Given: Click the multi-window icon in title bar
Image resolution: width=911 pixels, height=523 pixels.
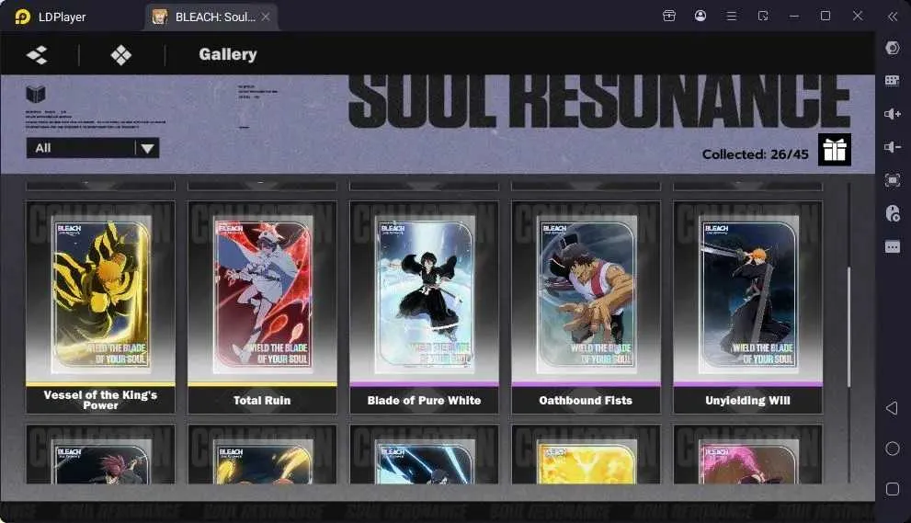Looking at the screenshot, I should (x=763, y=16).
